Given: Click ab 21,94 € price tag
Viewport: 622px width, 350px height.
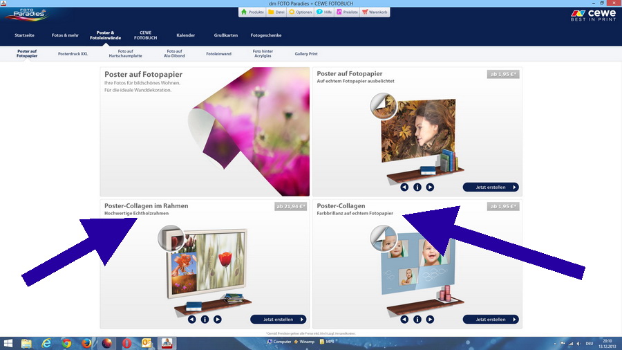Looking at the screenshot, I should coord(290,206).
